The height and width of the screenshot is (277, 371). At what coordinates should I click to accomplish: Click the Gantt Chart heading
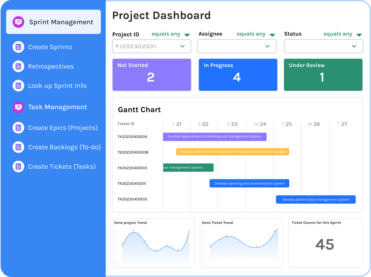tap(139, 110)
